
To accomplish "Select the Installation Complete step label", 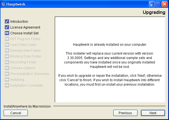I will (26, 85).
